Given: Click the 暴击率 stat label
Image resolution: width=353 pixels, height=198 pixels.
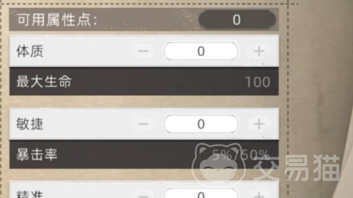Looking at the screenshot, I should coord(37,154).
